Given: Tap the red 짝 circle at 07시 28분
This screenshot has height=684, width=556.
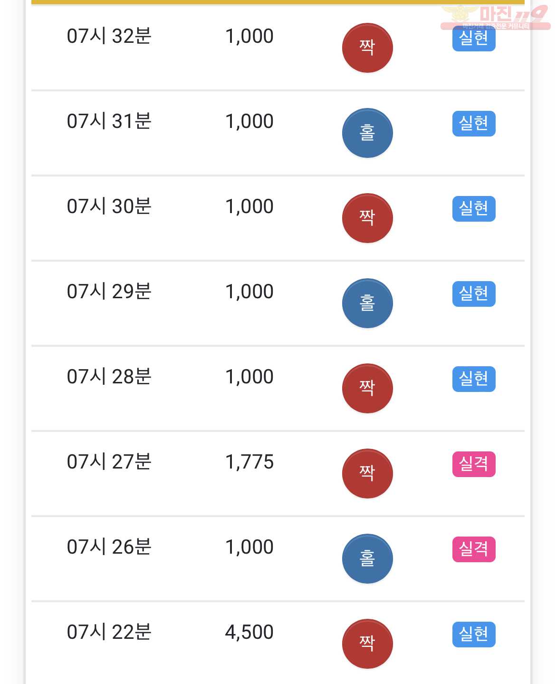Looking at the screenshot, I should [x=367, y=388].
